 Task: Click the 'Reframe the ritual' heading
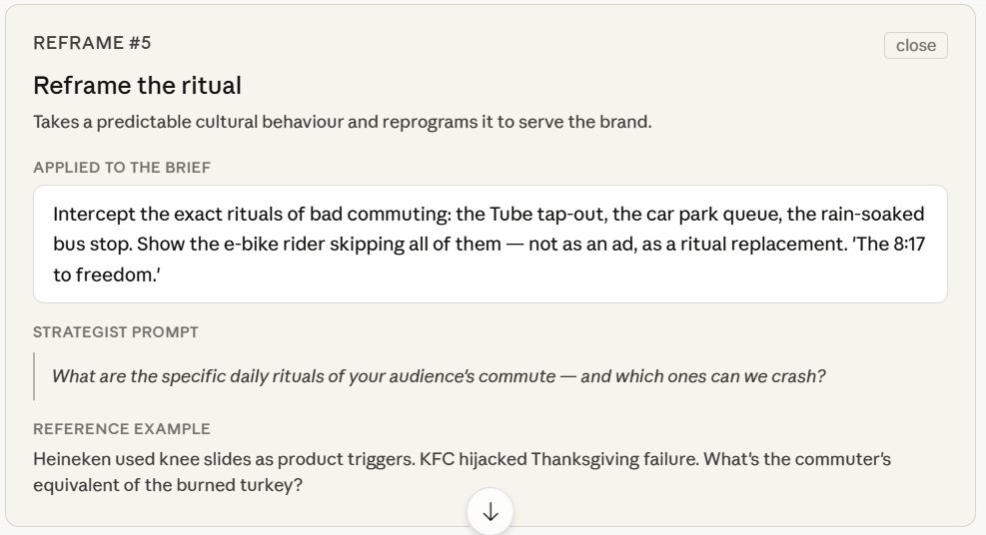tap(137, 86)
